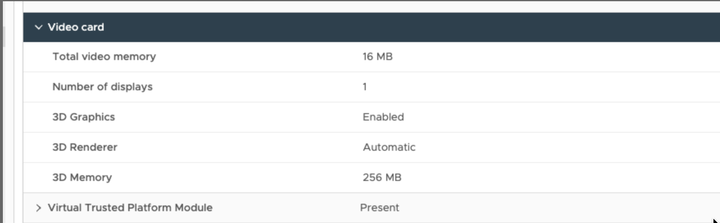Select the 3D Graphics label
The height and width of the screenshot is (223, 720).
pos(84,117)
